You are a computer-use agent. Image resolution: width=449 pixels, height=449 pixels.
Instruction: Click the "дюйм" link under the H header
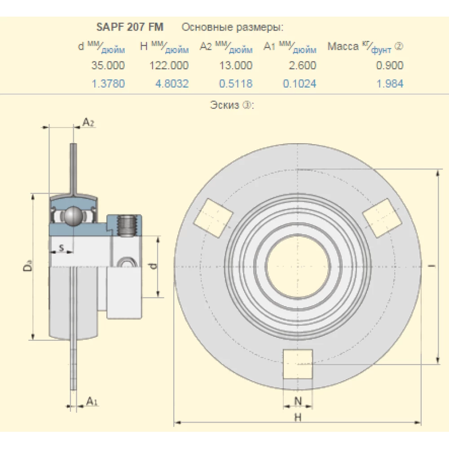pyautogui.click(x=177, y=50)
